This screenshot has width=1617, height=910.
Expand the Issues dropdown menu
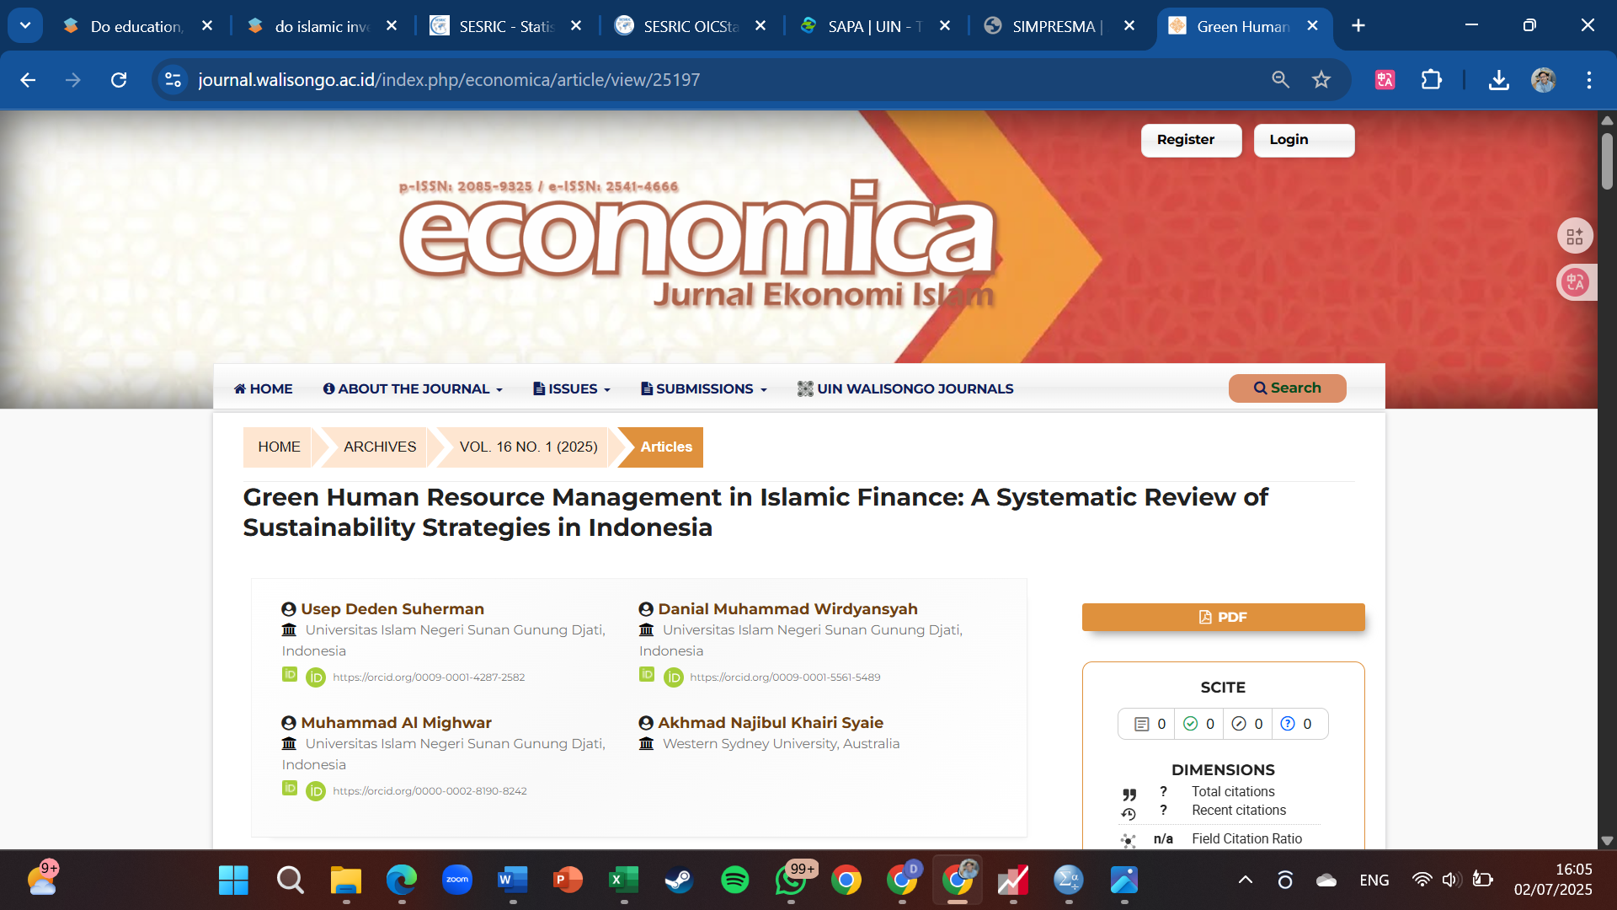tap(572, 388)
